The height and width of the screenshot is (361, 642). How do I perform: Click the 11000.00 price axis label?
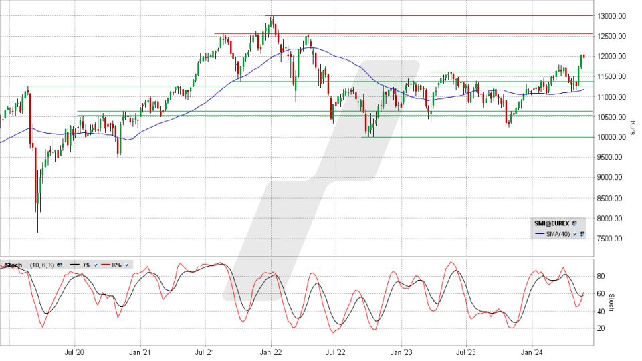pyautogui.click(x=612, y=97)
